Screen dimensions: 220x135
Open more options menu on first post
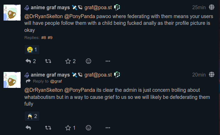pyautogui.click(x=108, y=61)
